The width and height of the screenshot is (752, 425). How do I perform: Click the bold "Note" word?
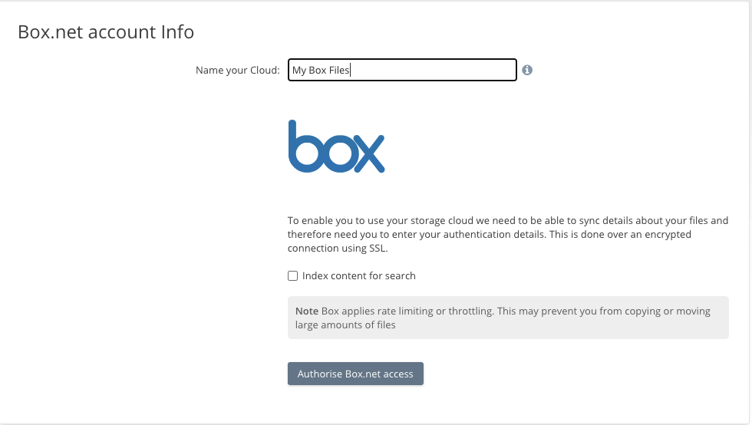tap(307, 311)
